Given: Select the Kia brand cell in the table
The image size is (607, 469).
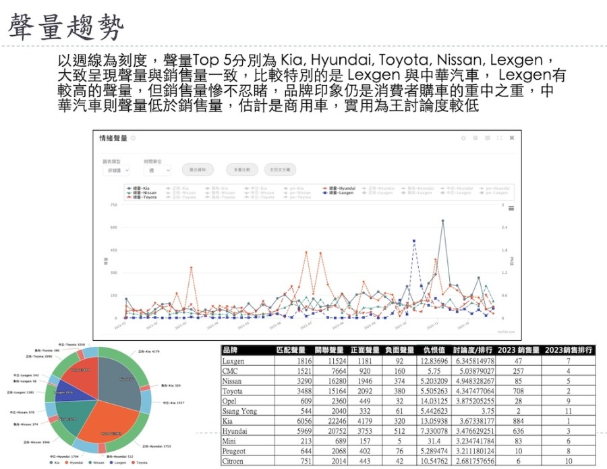Looking at the screenshot, I should click(248, 421).
